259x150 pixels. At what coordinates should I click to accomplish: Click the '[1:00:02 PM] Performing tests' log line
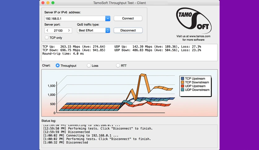coord(97,139)
